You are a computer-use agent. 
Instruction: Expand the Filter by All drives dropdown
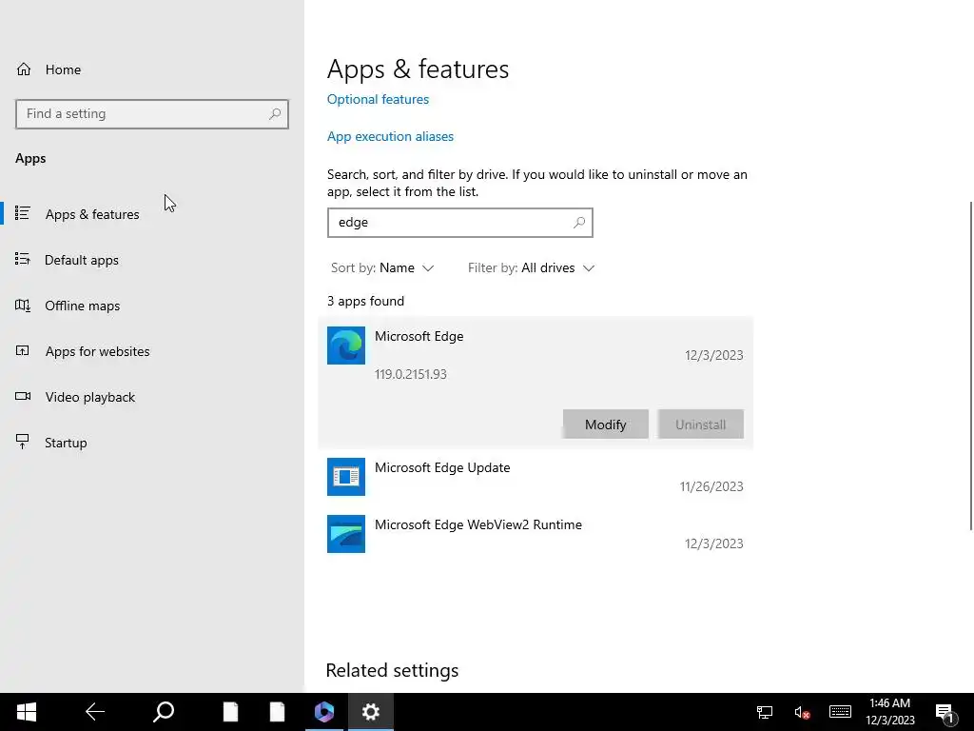click(531, 267)
